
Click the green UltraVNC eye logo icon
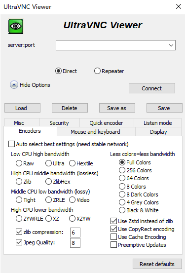click(x=16, y=26)
